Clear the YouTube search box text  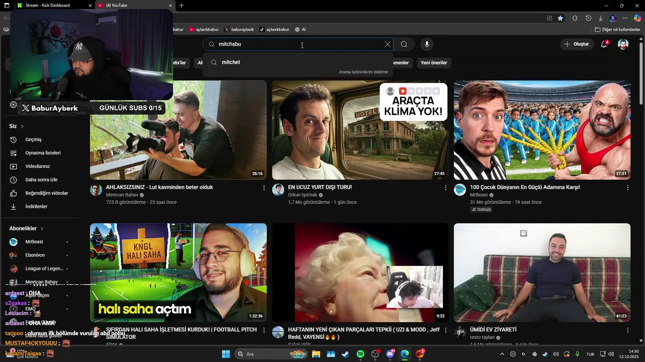tap(388, 44)
